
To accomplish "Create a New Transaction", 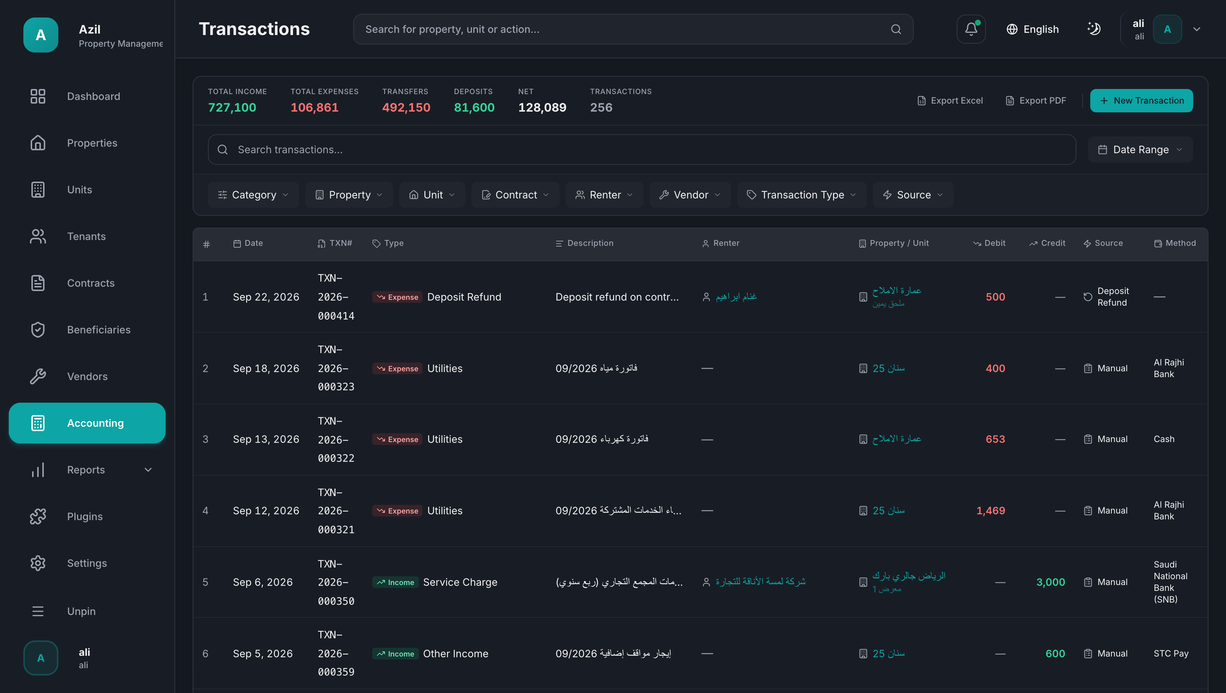I will [x=1141, y=100].
